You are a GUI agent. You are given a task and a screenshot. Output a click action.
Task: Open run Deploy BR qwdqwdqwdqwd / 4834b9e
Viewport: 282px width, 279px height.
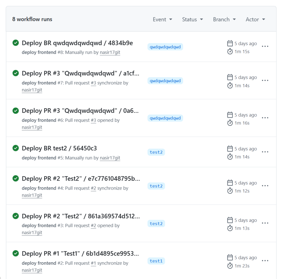77,43
